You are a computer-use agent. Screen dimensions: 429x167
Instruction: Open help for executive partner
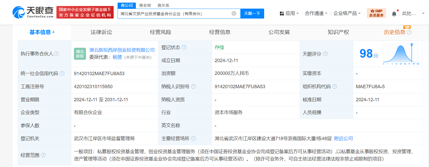click(x=56, y=54)
